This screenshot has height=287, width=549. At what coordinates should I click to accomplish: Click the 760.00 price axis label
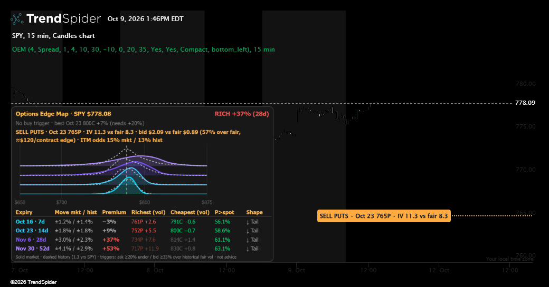click(526, 255)
